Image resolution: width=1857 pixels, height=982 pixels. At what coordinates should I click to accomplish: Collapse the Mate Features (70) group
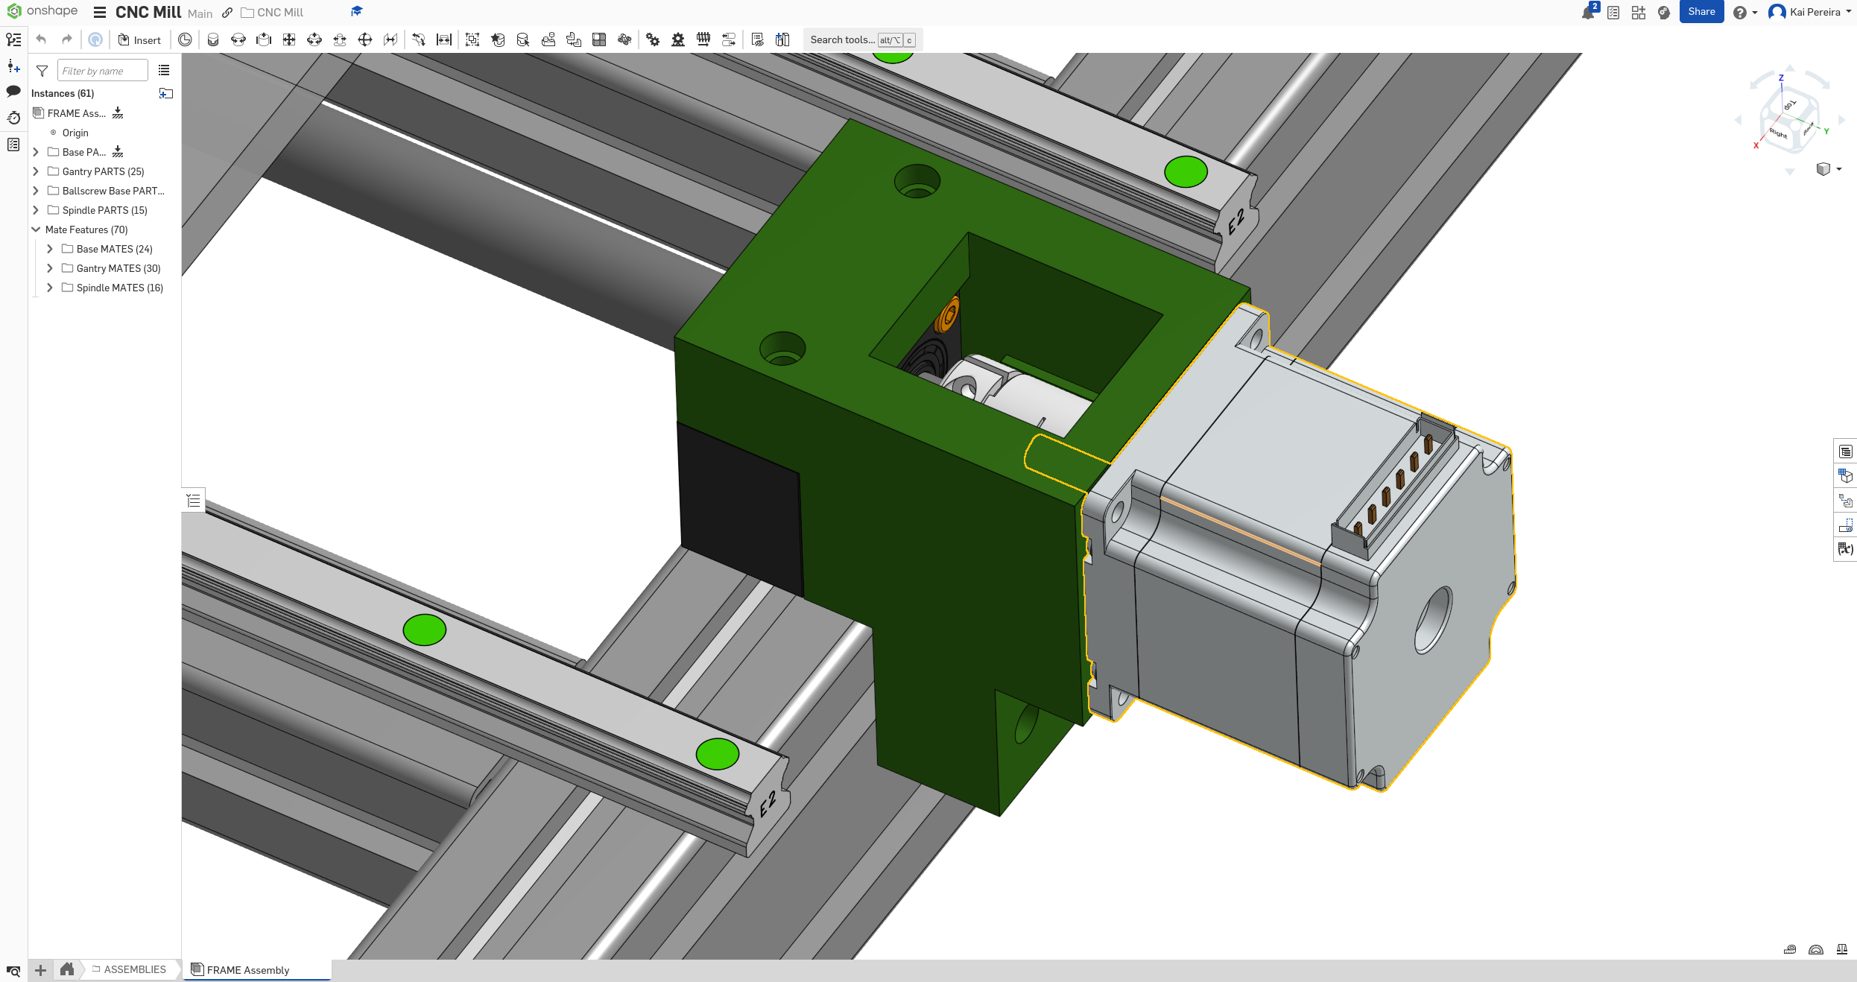coord(35,229)
